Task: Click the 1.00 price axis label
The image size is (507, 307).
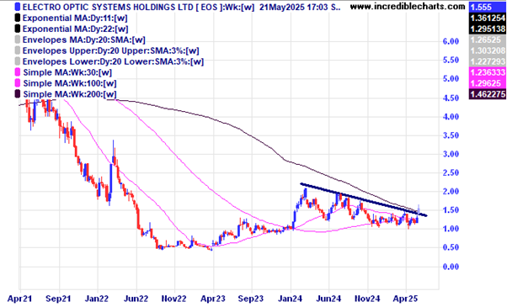Action: tap(451, 229)
